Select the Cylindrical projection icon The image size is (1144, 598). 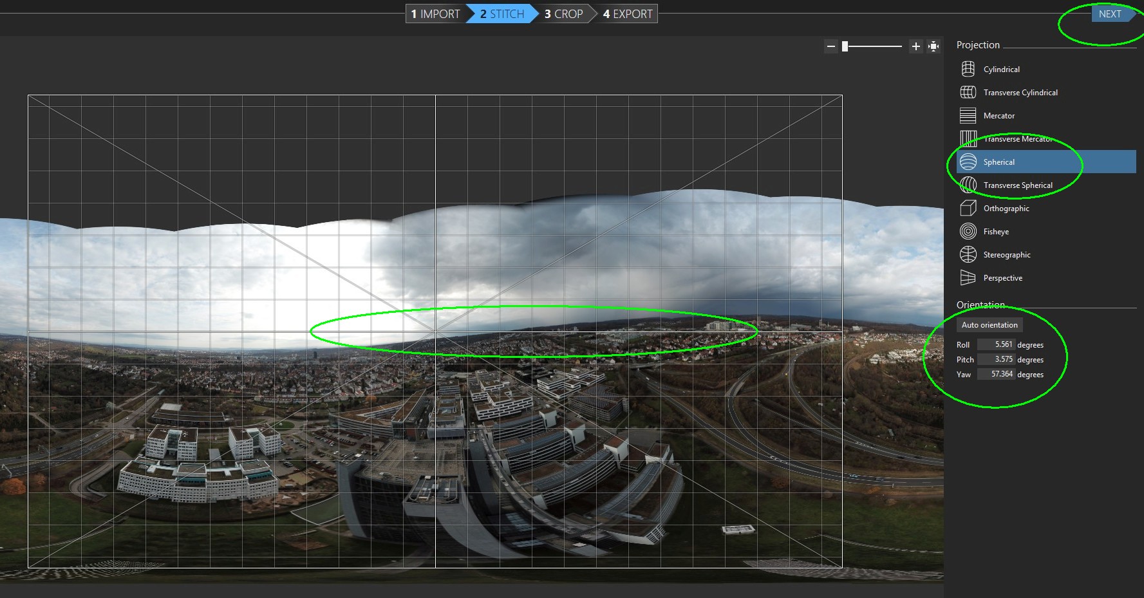[968, 69]
